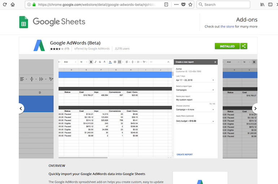Click 'offered by Google AdWords' text
The height and width of the screenshot is (184, 278).
(92, 49)
